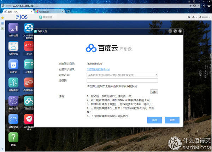Click the browser download arrow icon
This screenshot has width=212, height=152.
[204, 6]
